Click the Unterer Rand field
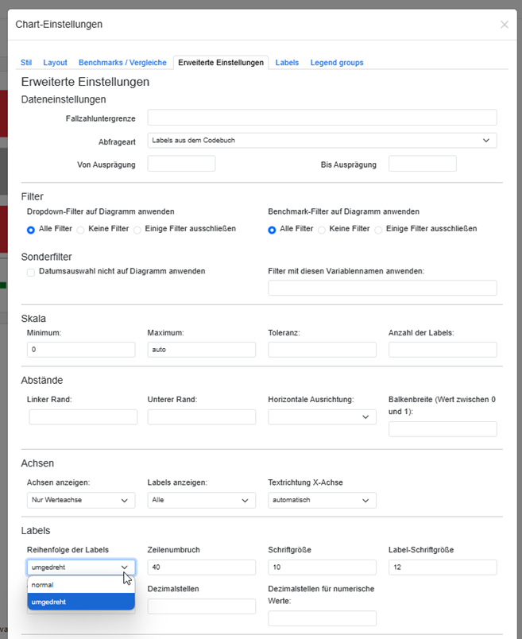Image resolution: width=522 pixels, height=639 pixels. [x=201, y=417]
